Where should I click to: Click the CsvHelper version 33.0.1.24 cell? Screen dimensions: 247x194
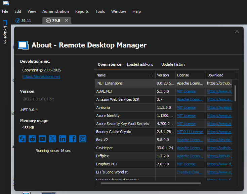(165, 148)
